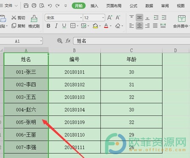Click the table style icon

[84, 26]
